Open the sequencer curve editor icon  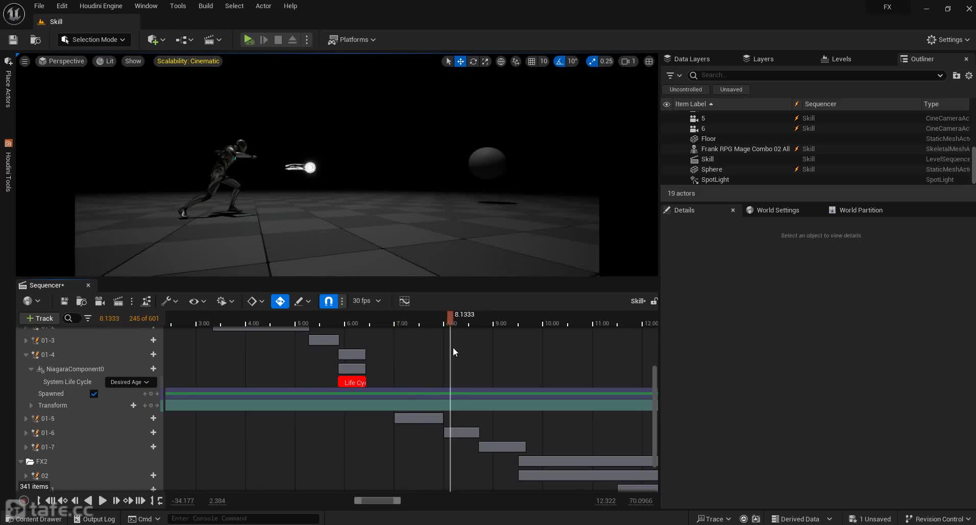[404, 301]
